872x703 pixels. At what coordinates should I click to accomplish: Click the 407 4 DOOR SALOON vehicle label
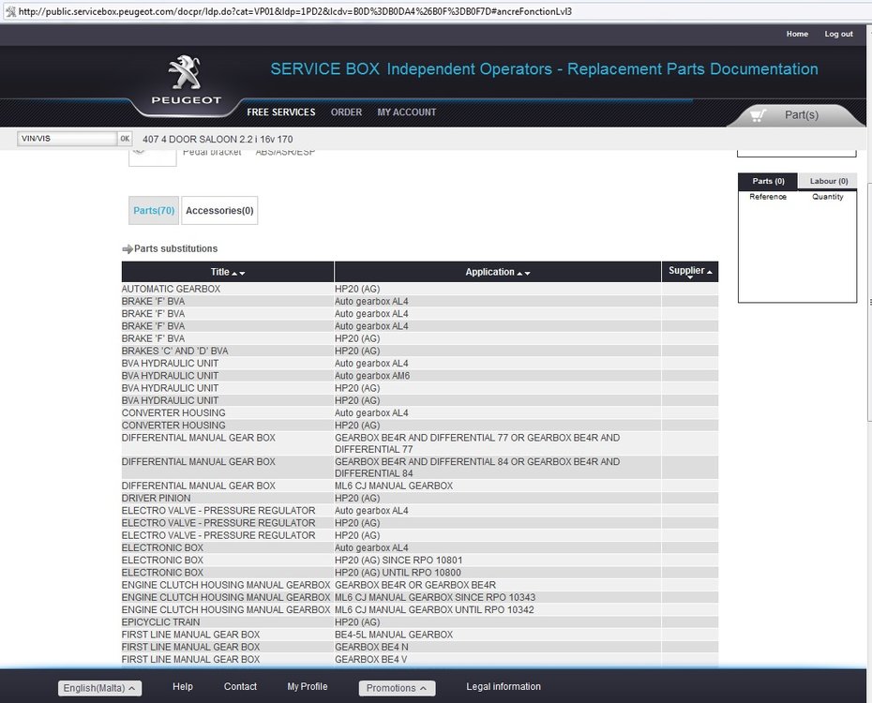(218, 139)
